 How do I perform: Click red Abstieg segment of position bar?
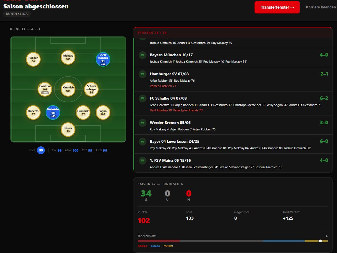[x=159, y=241]
